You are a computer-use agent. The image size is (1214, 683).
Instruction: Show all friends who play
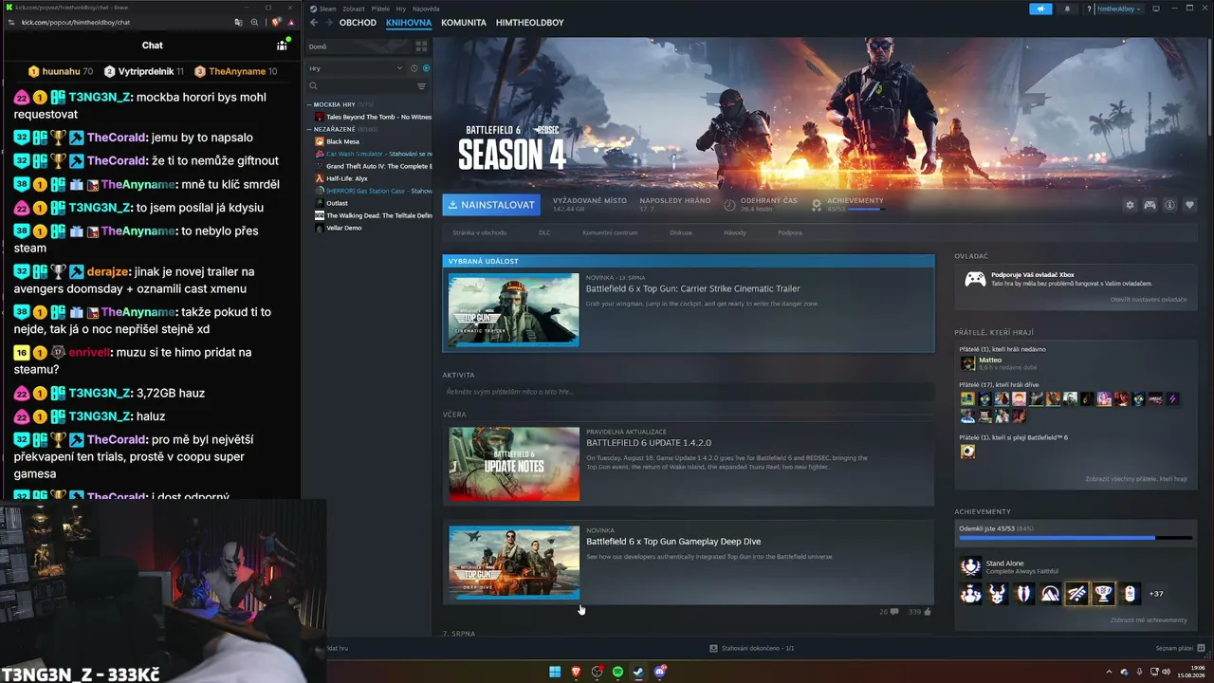point(1136,479)
